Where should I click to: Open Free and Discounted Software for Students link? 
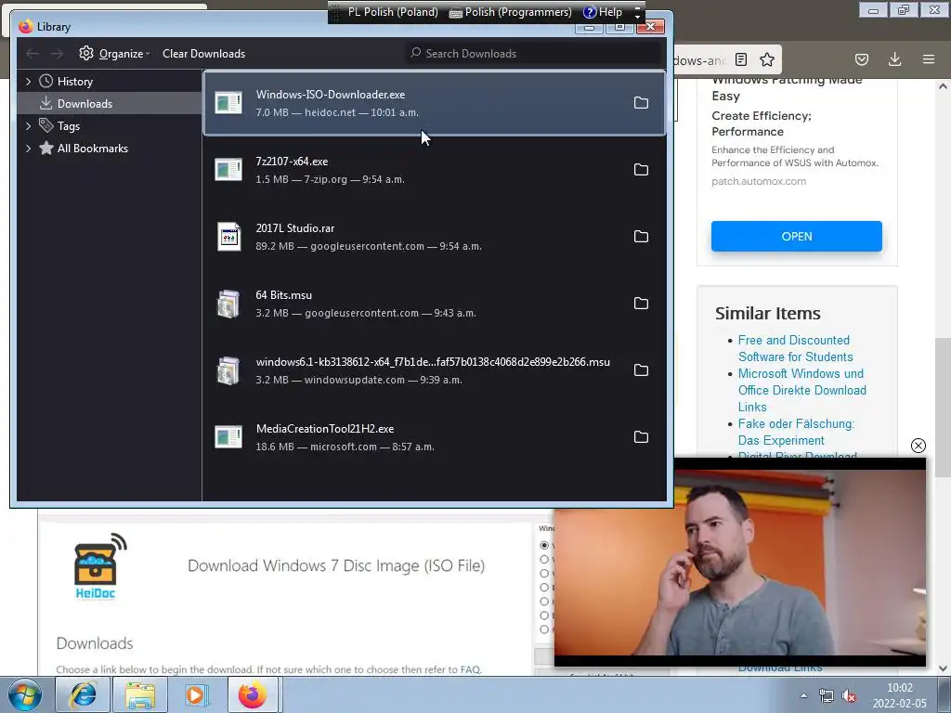795,349
